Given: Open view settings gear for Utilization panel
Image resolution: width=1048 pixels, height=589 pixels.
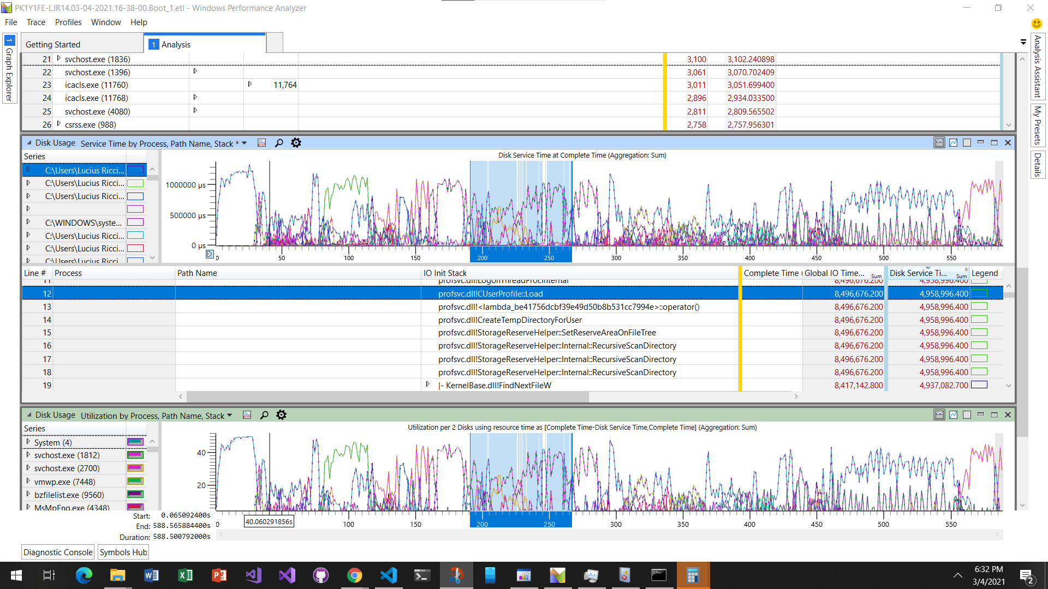Looking at the screenshot, I should pos(281,415).
